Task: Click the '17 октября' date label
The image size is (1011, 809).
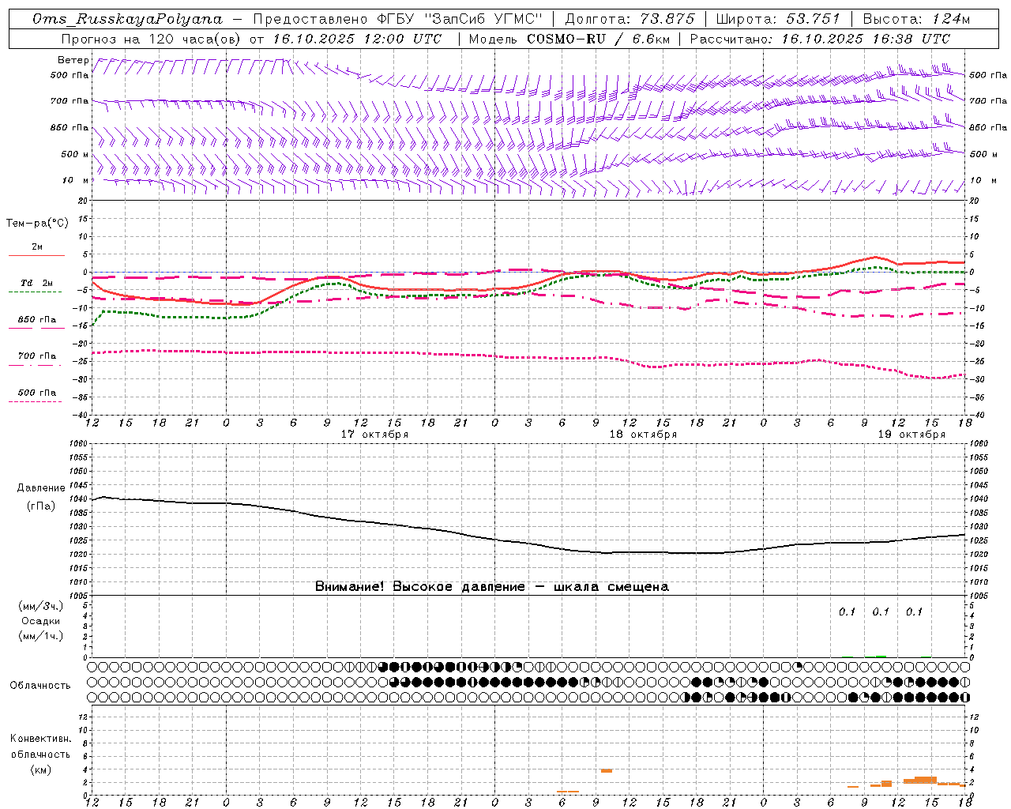Action: point(374,435)
